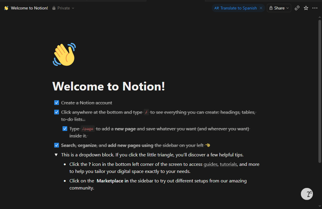
Task: Open the Share menu
Action: click(279, 8)
